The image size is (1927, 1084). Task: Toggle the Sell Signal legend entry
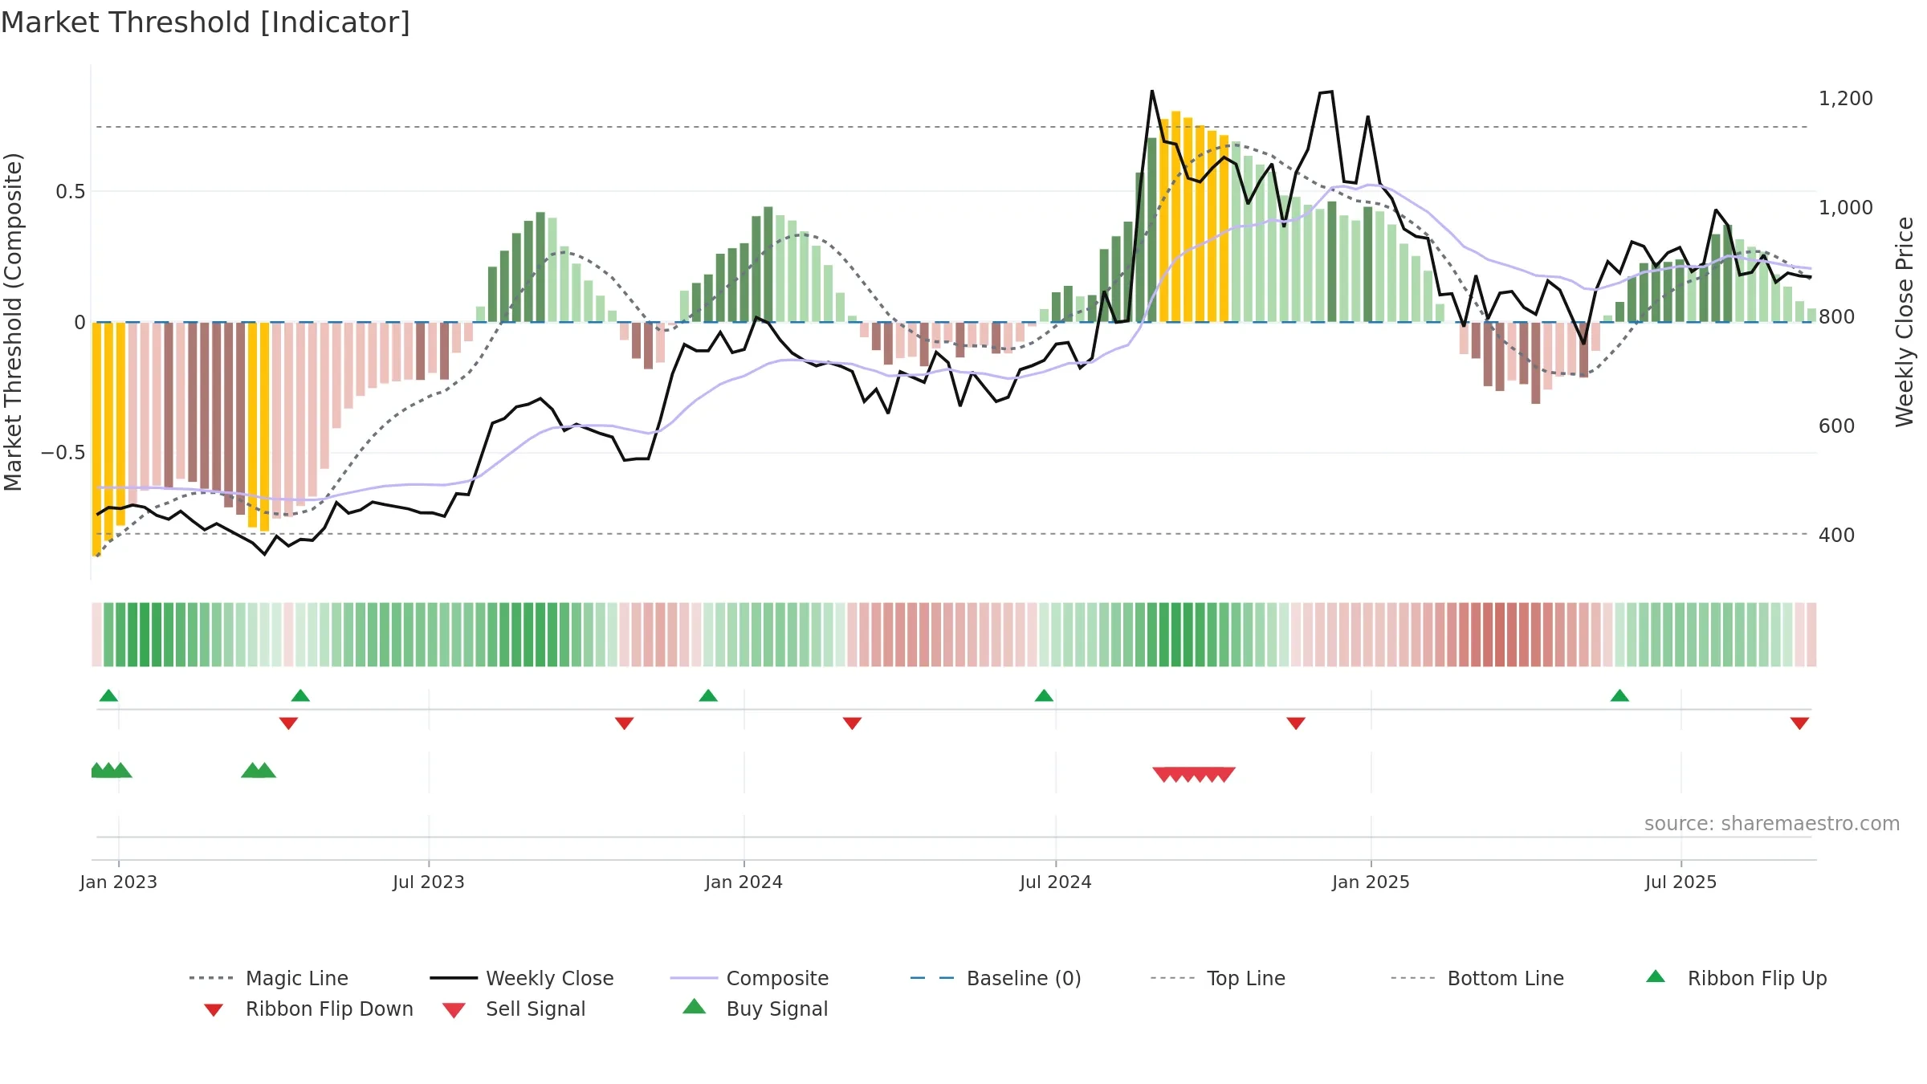pos(514,1009)
